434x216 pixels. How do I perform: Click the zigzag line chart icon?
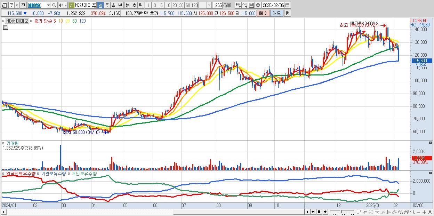coord(388,212)
